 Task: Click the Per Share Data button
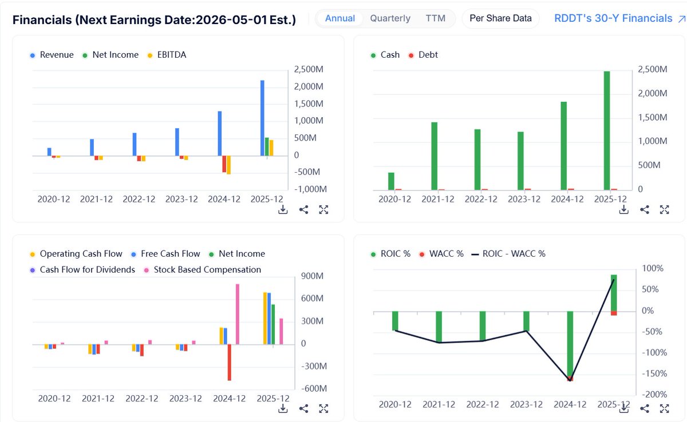(x=500, y=18)
